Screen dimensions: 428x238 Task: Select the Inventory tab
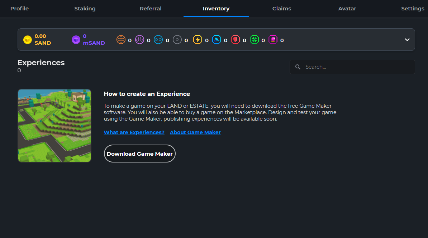(x=216, y=9)
